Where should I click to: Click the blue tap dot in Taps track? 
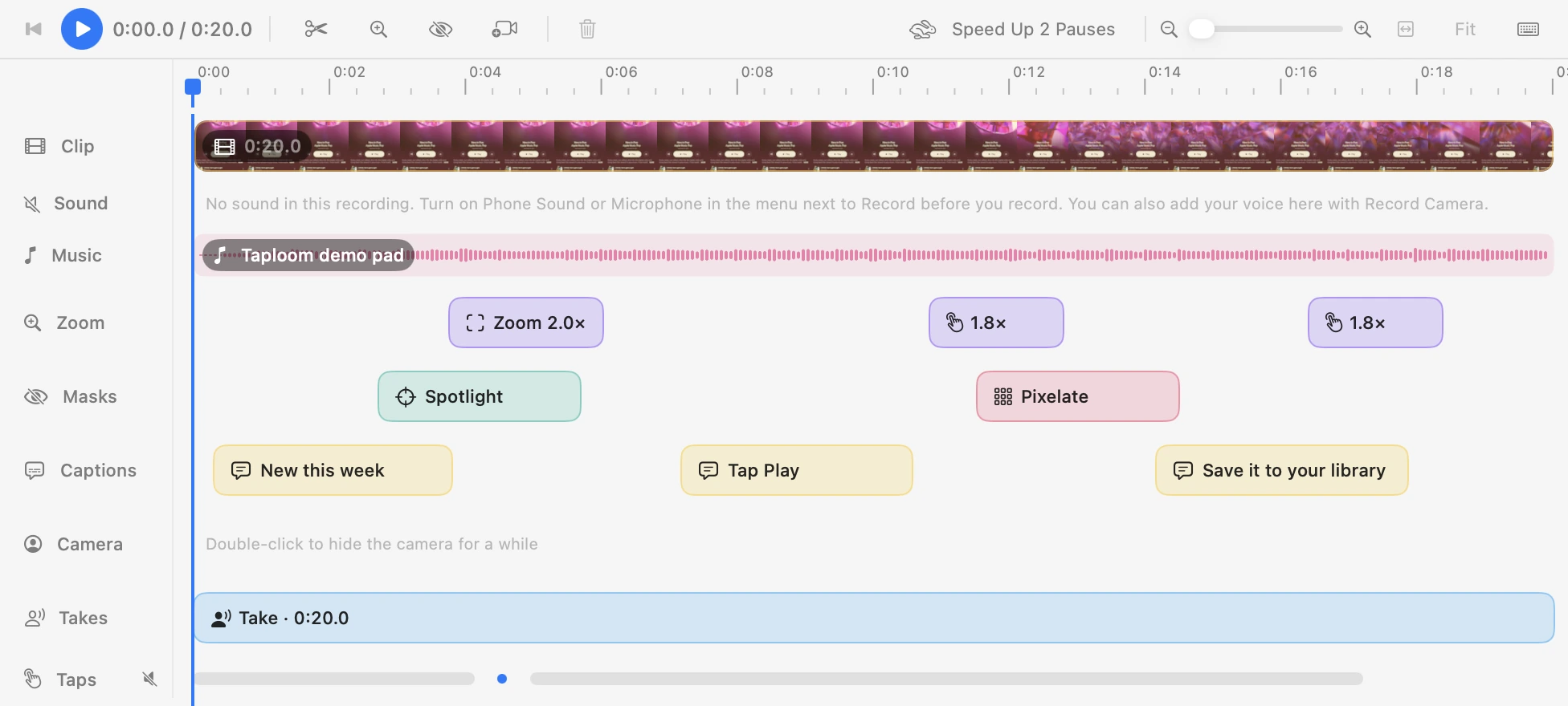point(502,679)
